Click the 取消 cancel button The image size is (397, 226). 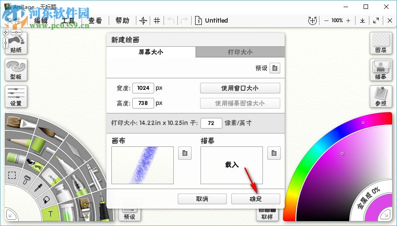click(202, 199)
